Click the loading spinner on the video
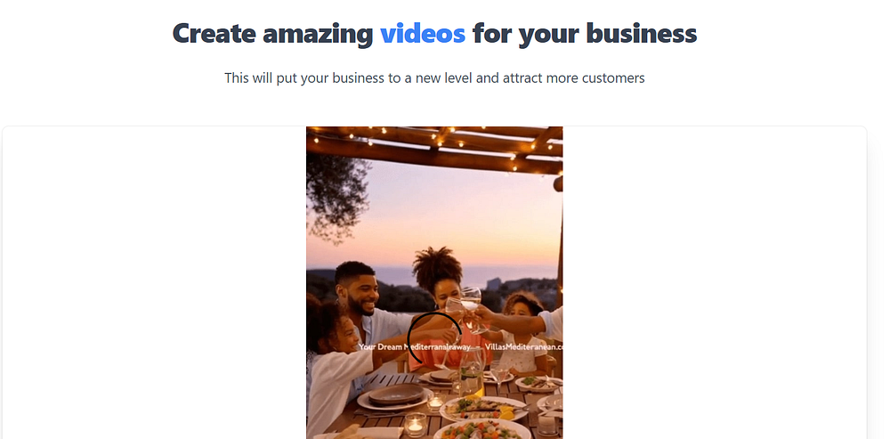This screenshot has width=890, height=439. (435, 338)
